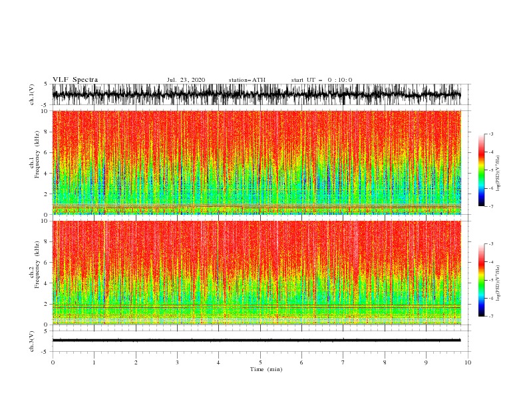Click the ch.2 log(PSD) colorbar label
Image resolution: width=527 pixels, height=407 pixels.
point(498,283)
